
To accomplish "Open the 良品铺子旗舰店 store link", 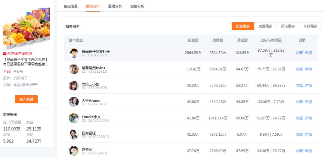I will click(x=20, y=54).
